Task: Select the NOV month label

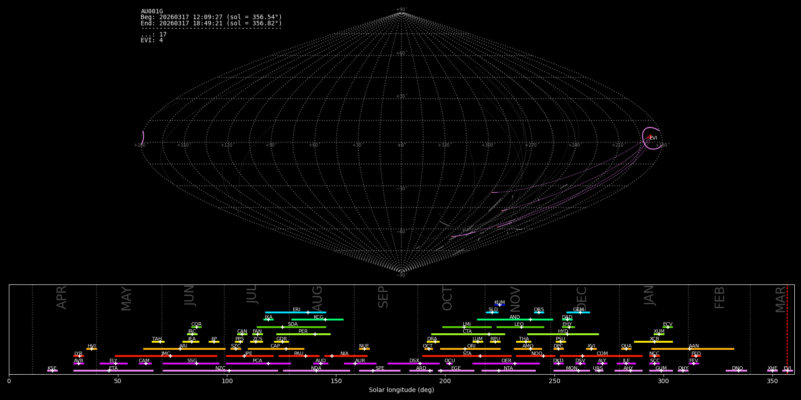Action: point(515,299)
